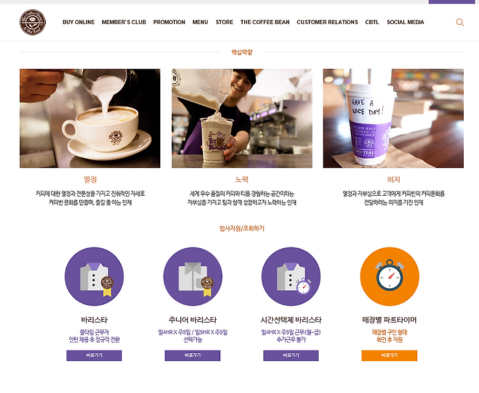The width and height of the screenshot is (479, 393).
Task: Select the 바리스타 uniform circle icon
Action: [x=94, y=277]
